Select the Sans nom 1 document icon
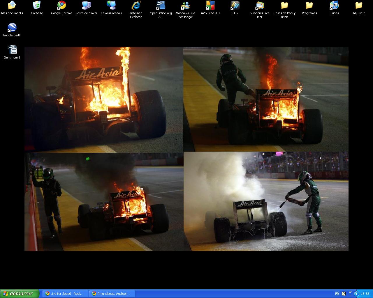 click(x=12, y=52)
